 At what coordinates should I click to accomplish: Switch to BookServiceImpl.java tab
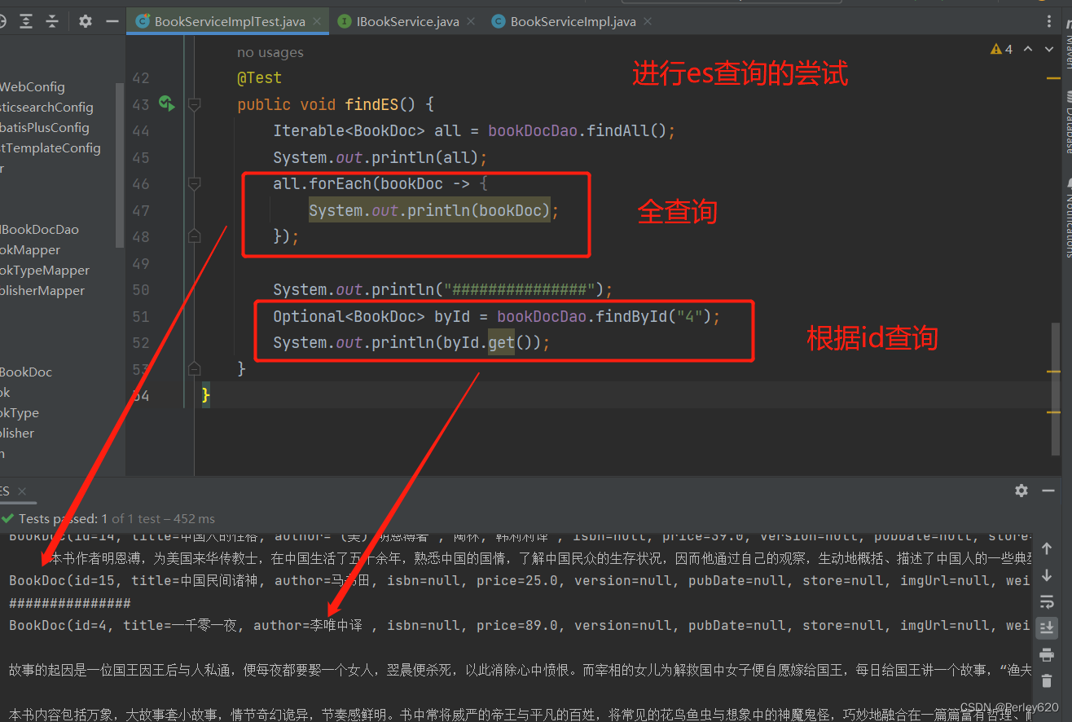[x=572, y=22]
